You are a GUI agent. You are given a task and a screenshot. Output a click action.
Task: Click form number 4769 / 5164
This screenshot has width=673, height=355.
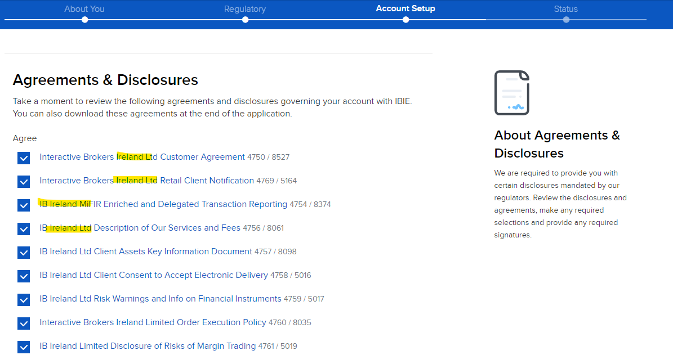277,181
